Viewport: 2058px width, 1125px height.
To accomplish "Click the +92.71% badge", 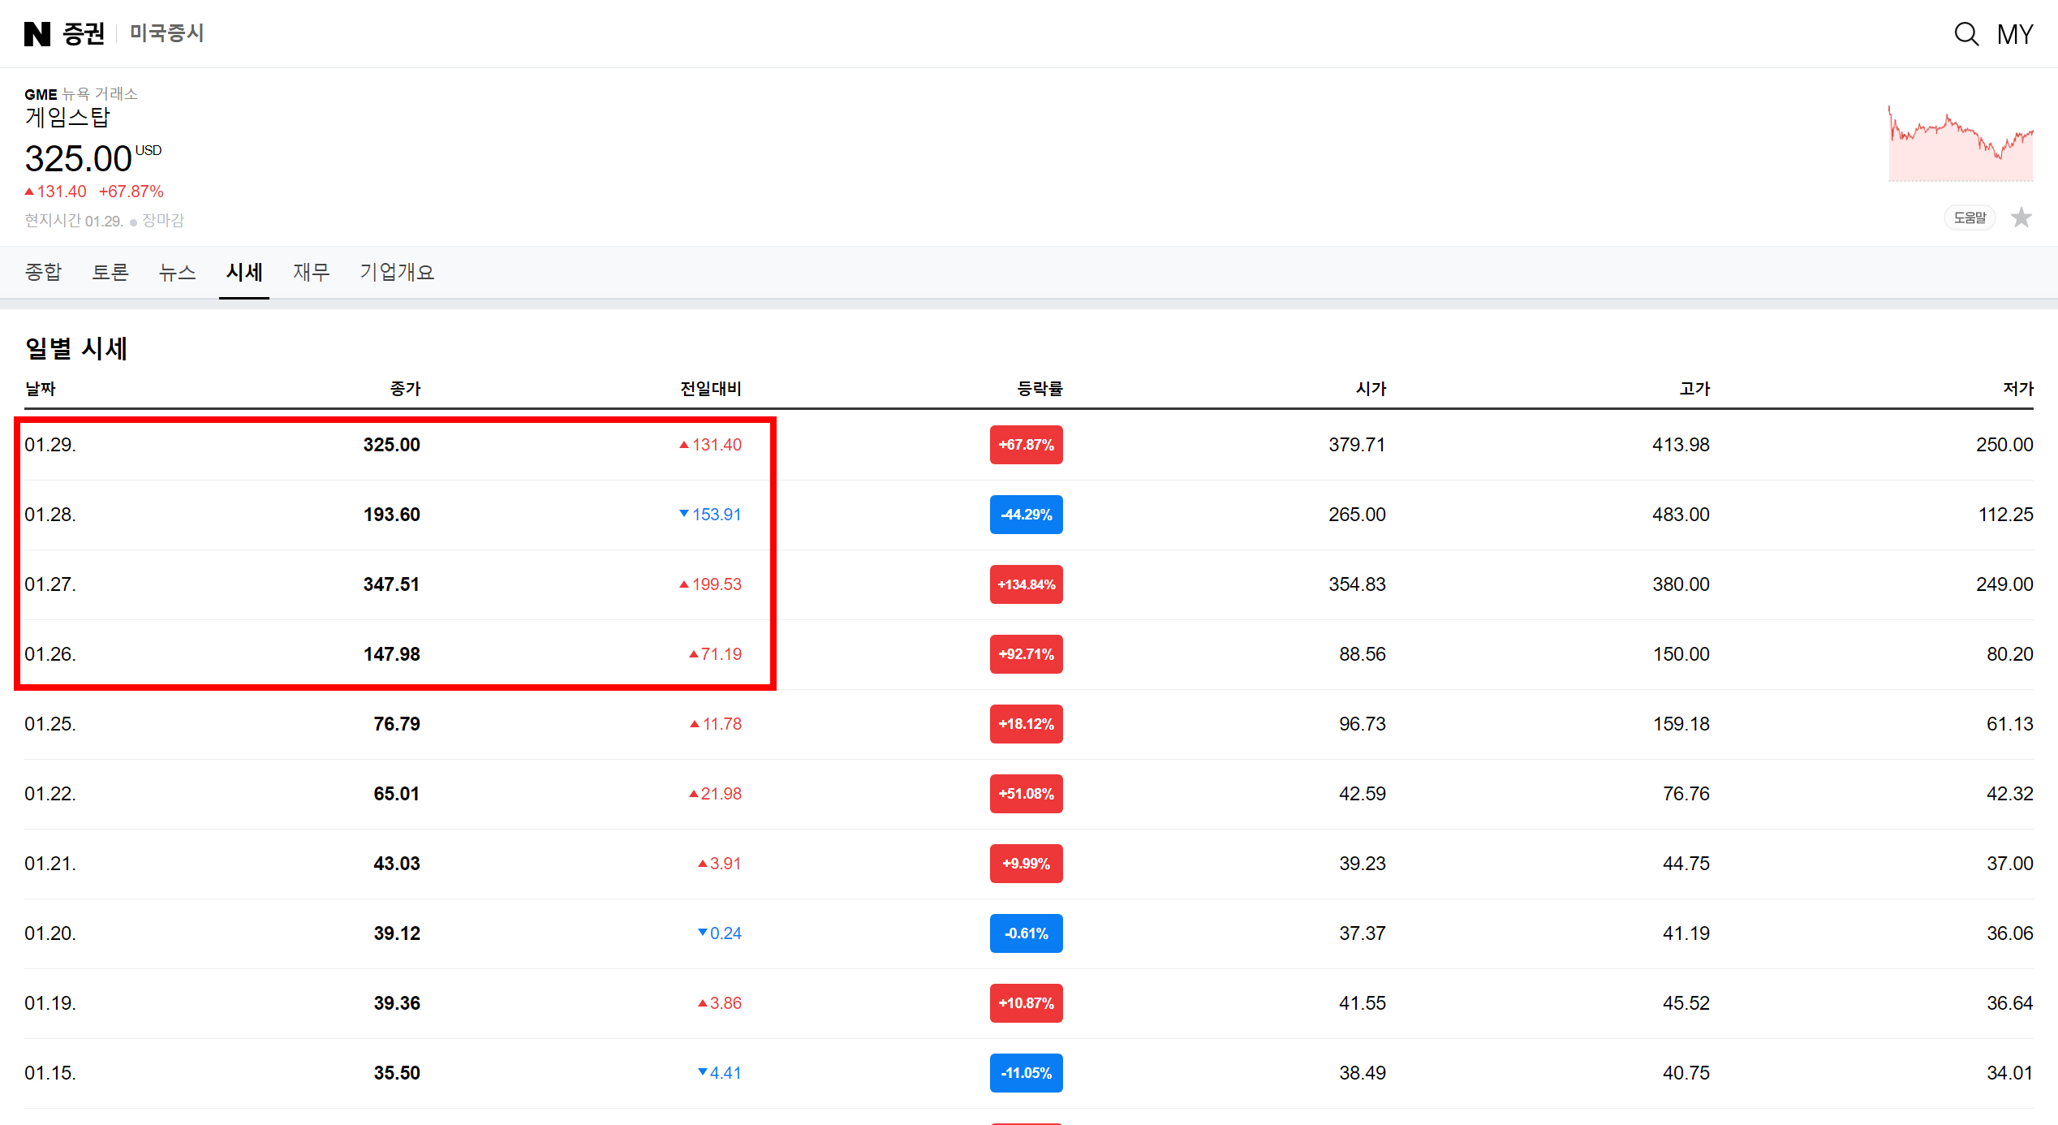I will pyautogui.click(x=1027, y=654).
